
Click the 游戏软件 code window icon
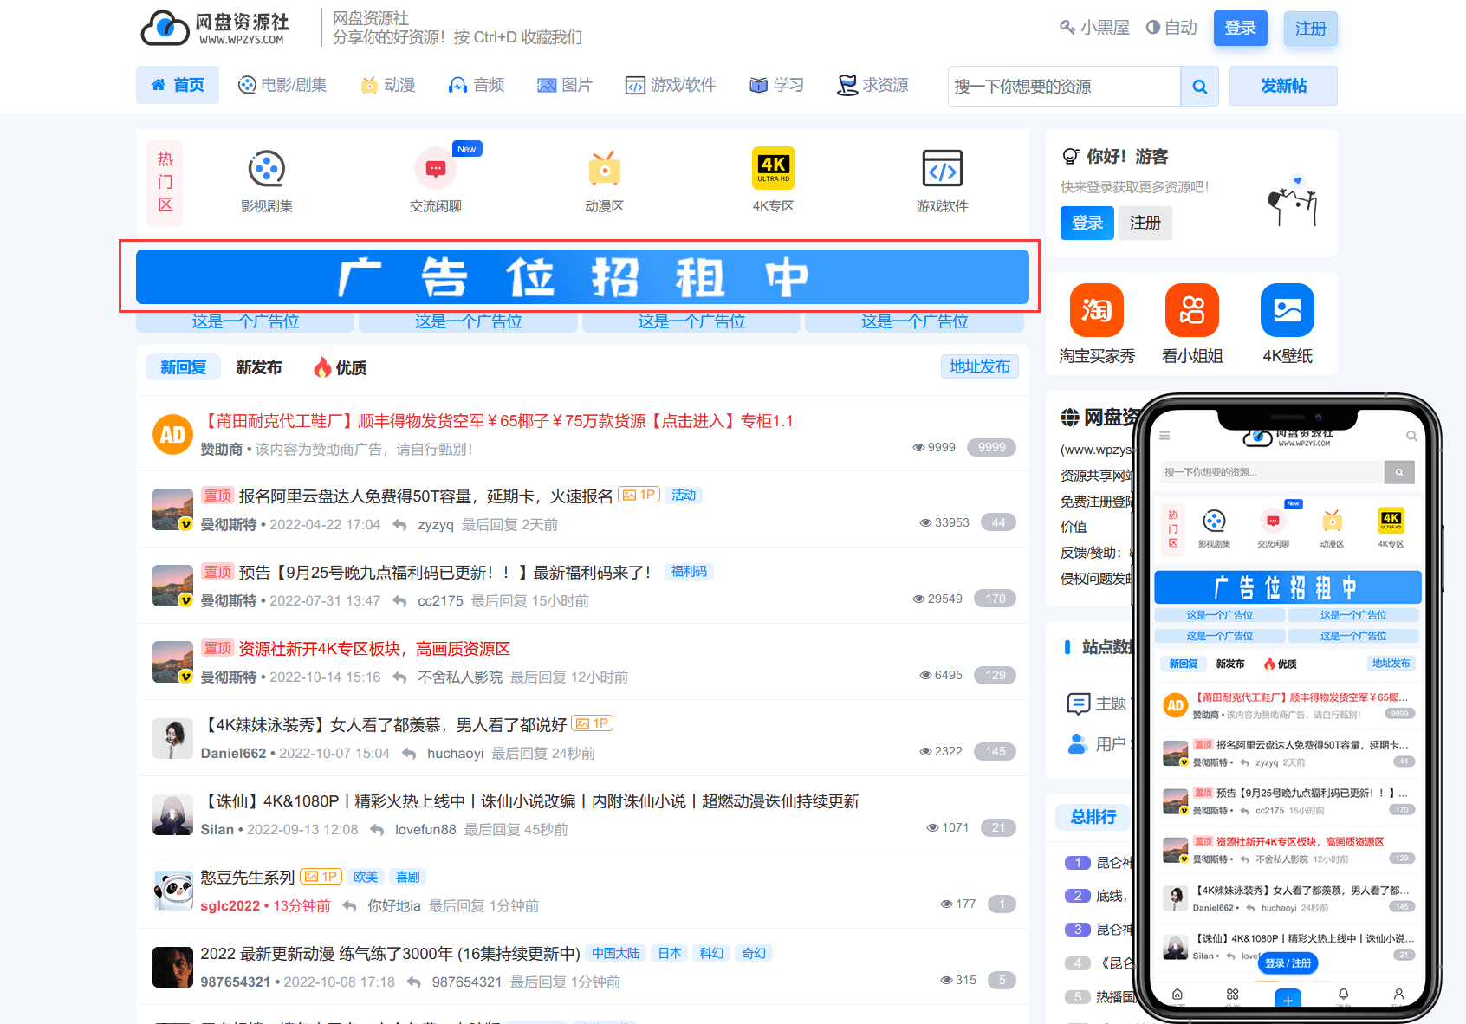click(x=942, y=169)
